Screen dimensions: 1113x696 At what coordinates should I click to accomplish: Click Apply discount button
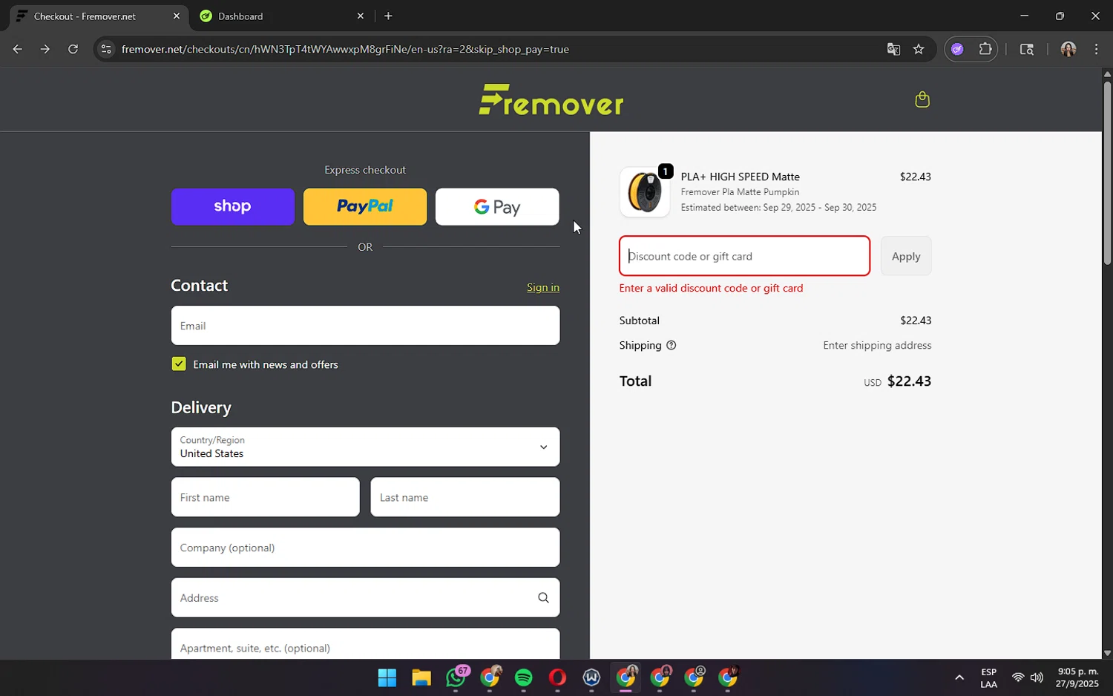pyautogui.click(x=906, y=256)
